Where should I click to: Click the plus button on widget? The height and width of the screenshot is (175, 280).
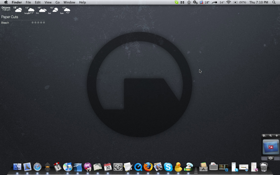[x=276, y=136]
